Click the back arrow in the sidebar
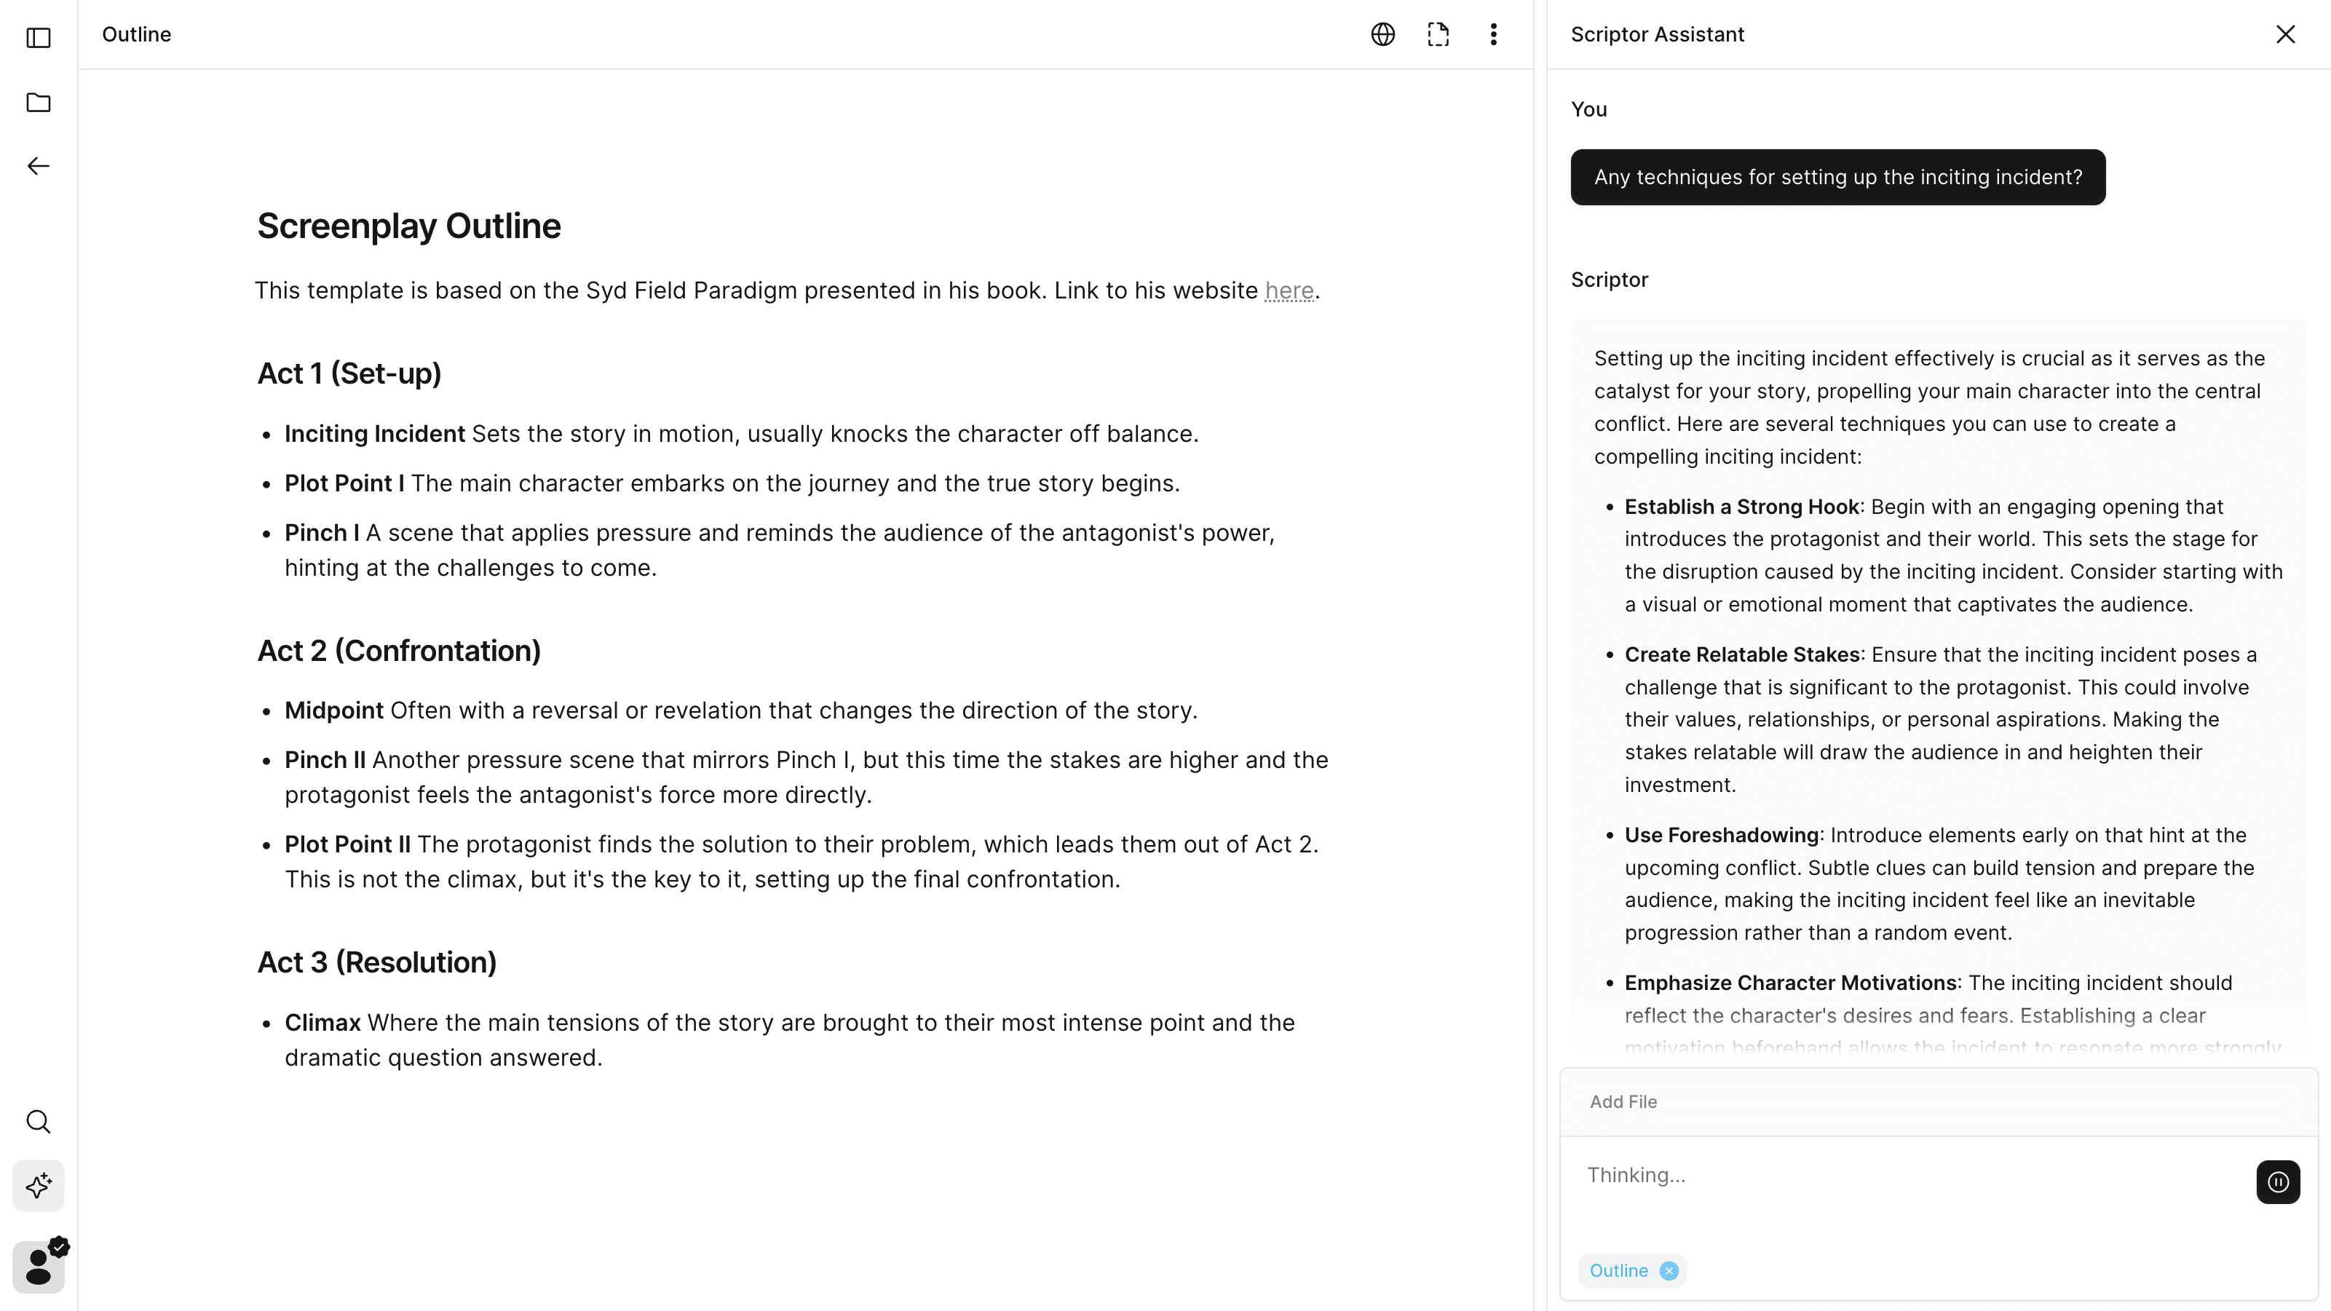 [x=38, y=165]
